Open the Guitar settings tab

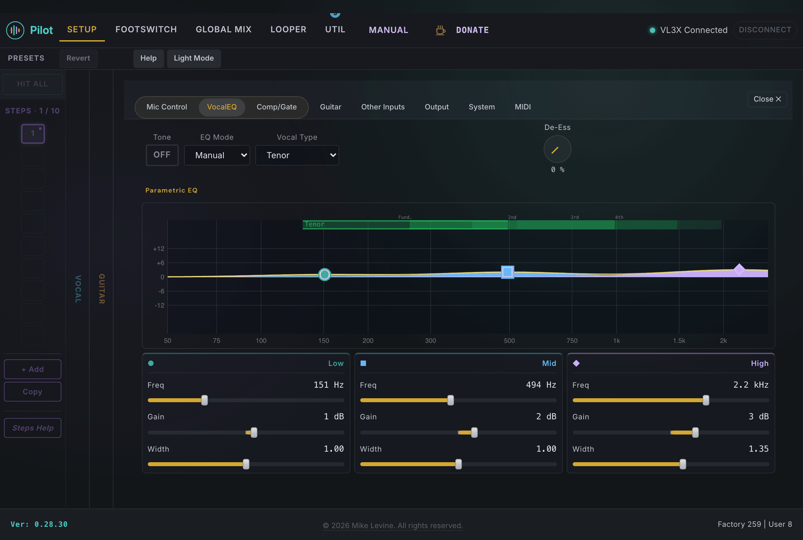[x=331, y=107]
